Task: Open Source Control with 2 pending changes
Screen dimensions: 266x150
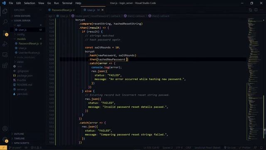Action: click(x=5, y=33)
